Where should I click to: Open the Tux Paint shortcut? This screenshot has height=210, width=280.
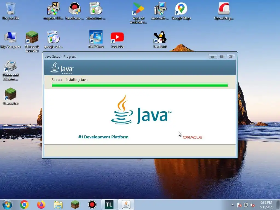[x=160, y=40]
